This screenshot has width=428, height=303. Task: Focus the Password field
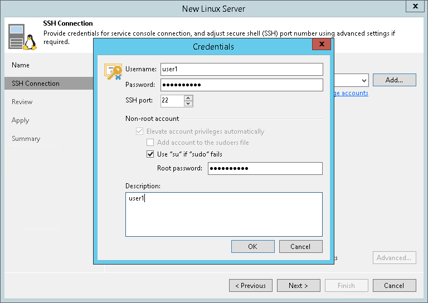point(241,85)
